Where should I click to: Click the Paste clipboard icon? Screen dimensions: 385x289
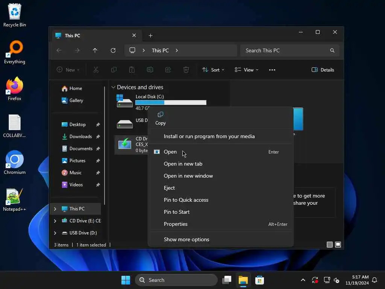click(132, 70)
